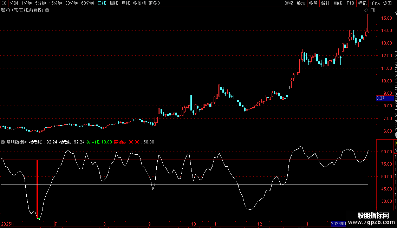Switch to 分时 intraday view
The width and height of the screenshot is (397, 228).
pyautogui.click(x=14, y=3)
